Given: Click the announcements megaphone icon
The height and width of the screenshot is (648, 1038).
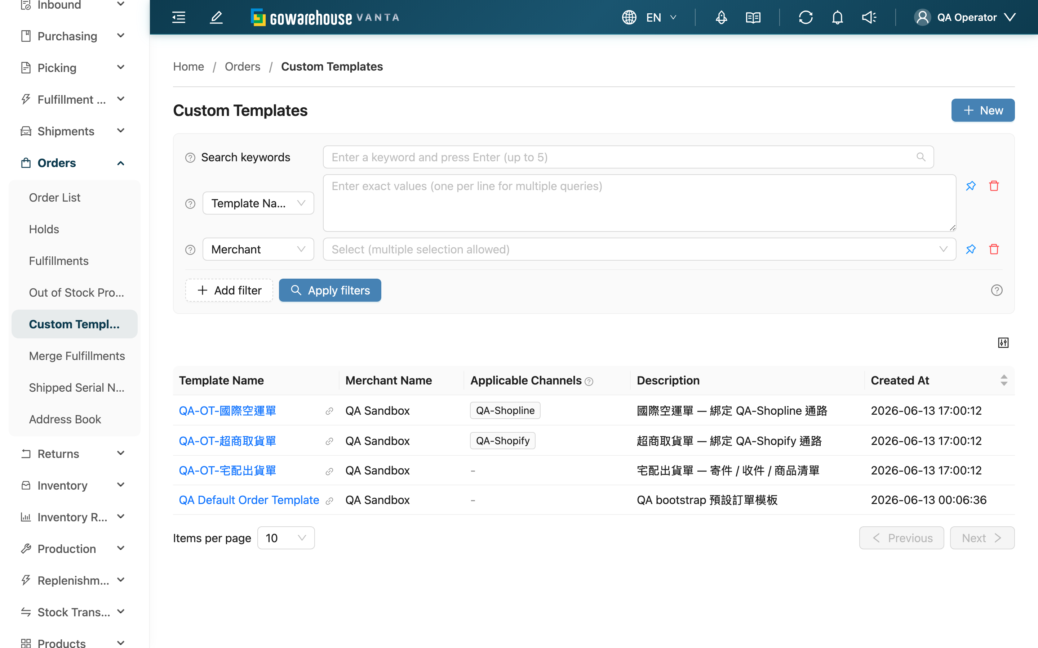Looking at the screenshot, I should [869, 17].
